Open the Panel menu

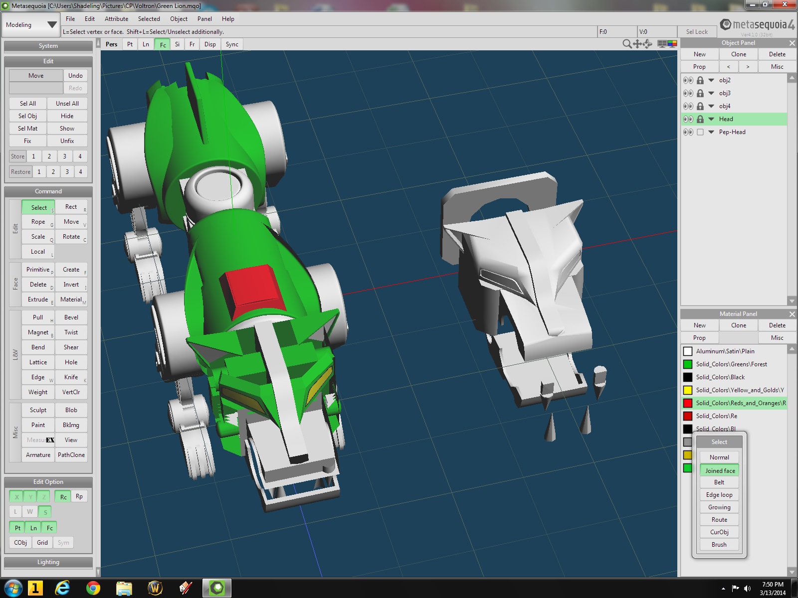tap(204, 19)
